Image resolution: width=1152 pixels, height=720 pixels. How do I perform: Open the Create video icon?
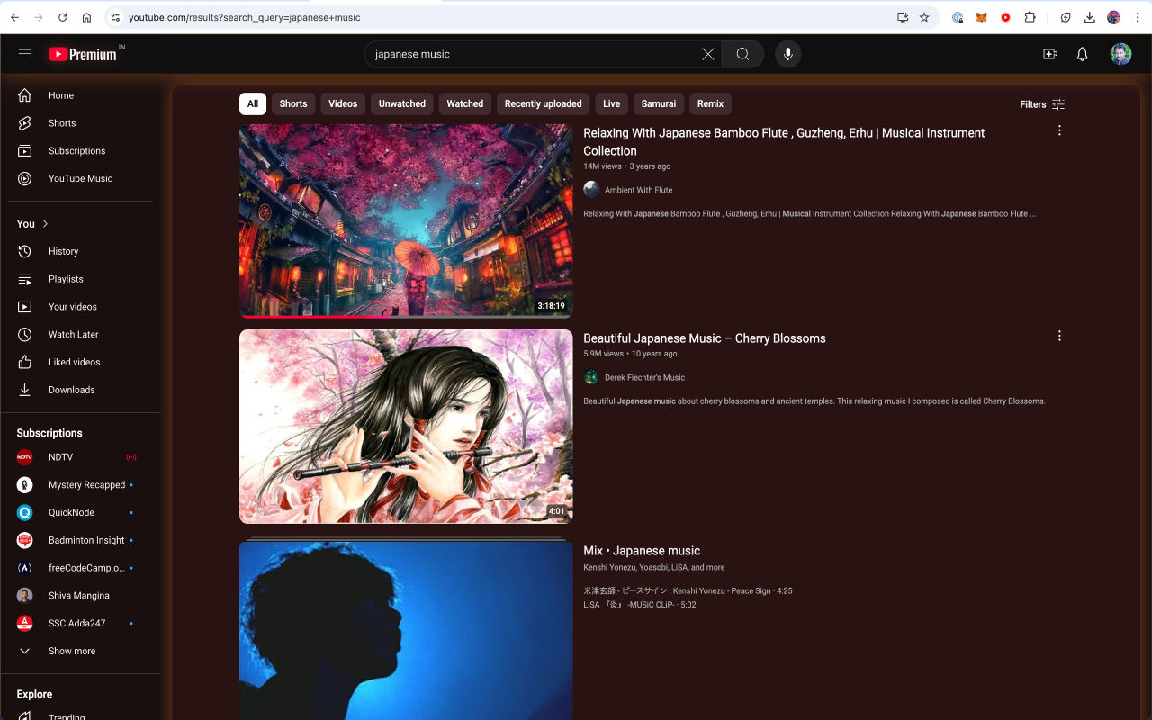tap(1049, 54)
